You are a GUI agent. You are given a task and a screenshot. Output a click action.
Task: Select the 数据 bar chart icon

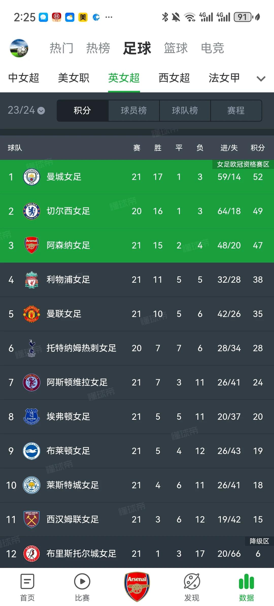click(x=246, y=582)
